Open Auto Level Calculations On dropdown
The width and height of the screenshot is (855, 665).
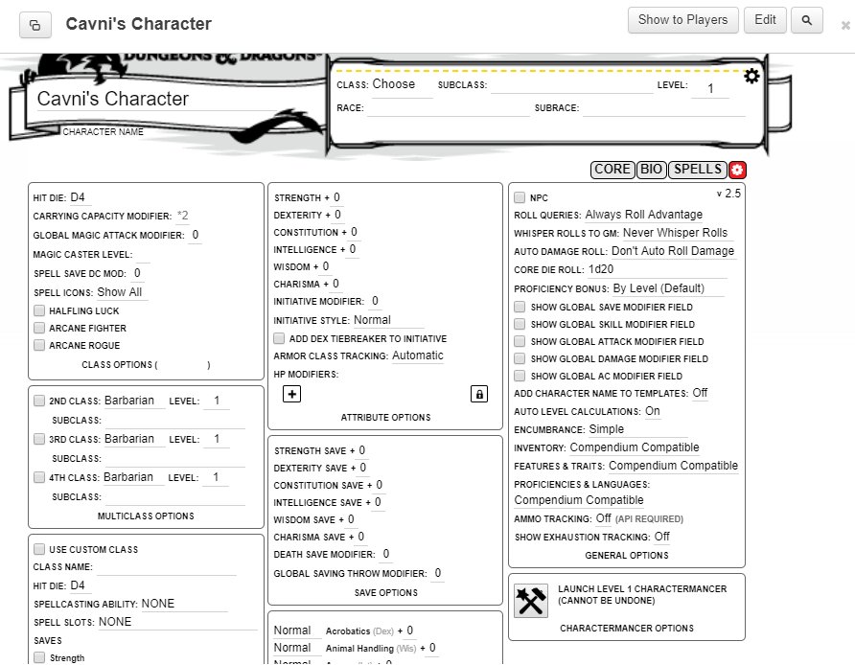653,411
